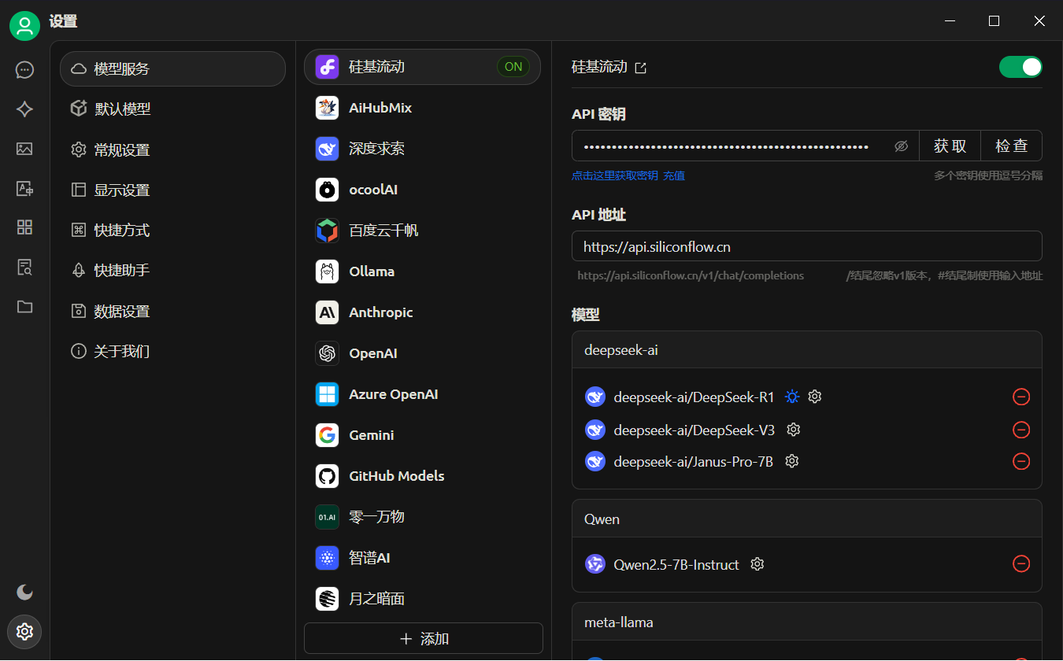Open the mini apps grid icon
1063x661 pixels.
[24, 227]
